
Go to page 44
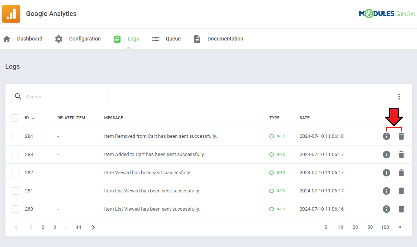coord(78,227)
